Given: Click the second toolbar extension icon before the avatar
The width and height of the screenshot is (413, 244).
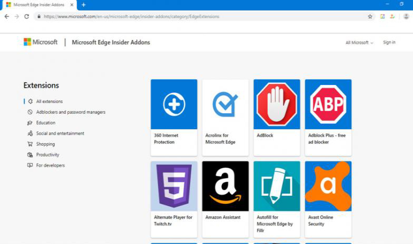Looking at the screenshot, I should (392, 16).
